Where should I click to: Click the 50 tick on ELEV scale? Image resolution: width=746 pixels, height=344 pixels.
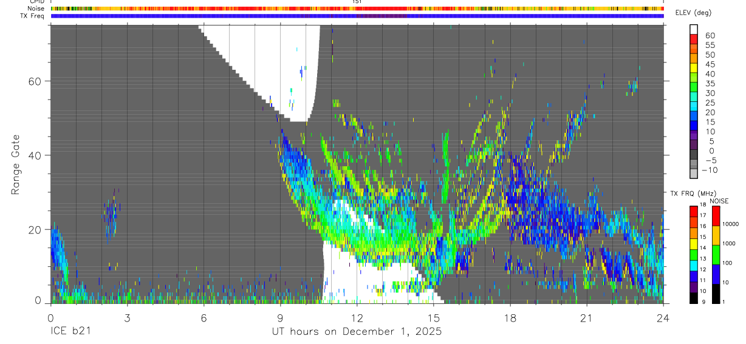(710, 55)
